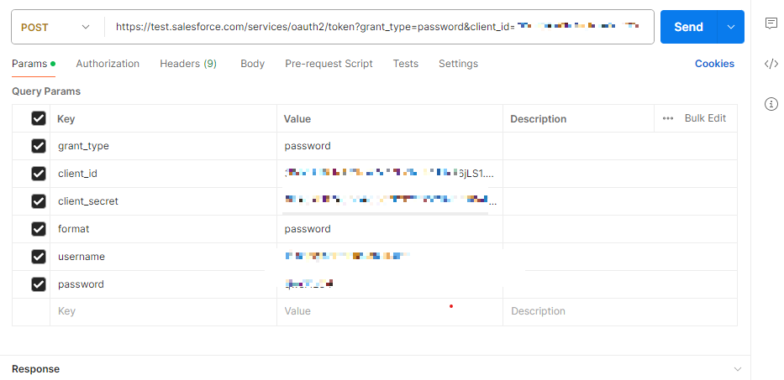Screen dimensions: 784x380
Task: Uncheck the username parameter checkbox
Action: [39, 257]
